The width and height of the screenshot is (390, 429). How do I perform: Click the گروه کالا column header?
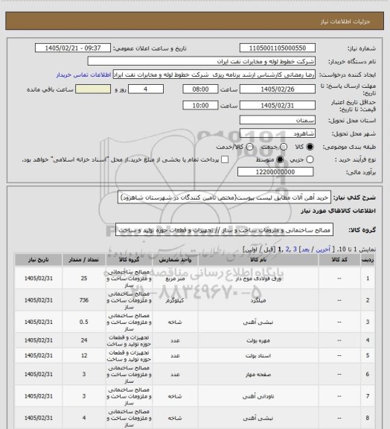tap(129, 260)
